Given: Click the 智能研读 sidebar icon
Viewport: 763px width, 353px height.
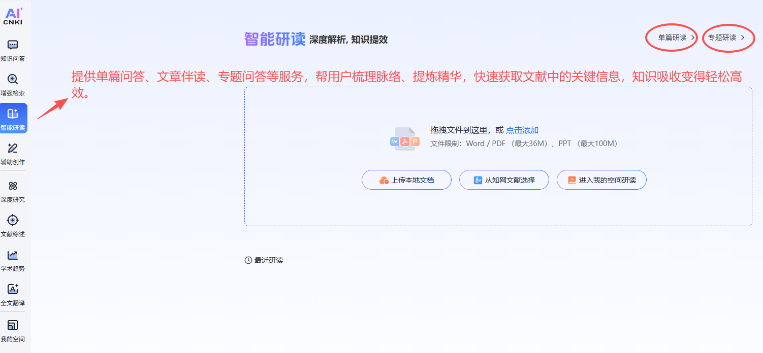Looking at the screenshot, I should 13,114.
